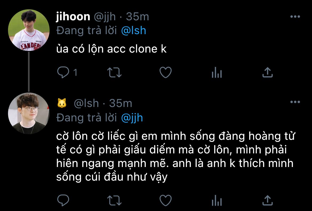The height and width of the screenshot is (211, 312).
Task: Share jihoon's tweet
Action: coord(267,72)
